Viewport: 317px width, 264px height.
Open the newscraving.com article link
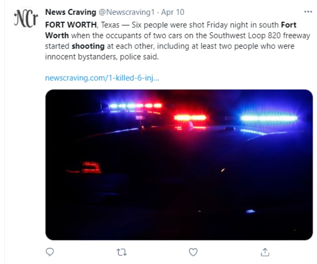coord(102,78)
